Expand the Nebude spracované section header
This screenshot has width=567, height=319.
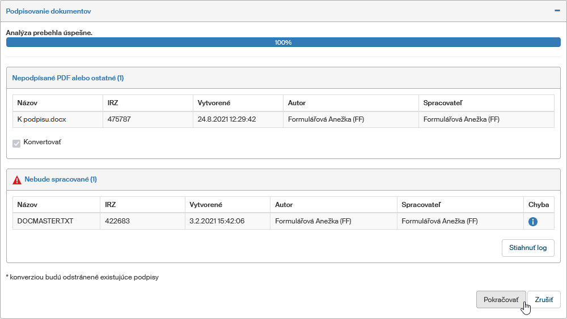tap(61, 179)
